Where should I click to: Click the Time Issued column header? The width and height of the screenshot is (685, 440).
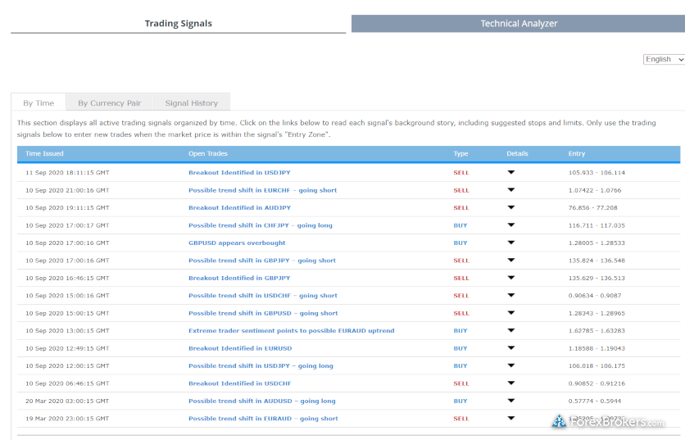point(44,154)
